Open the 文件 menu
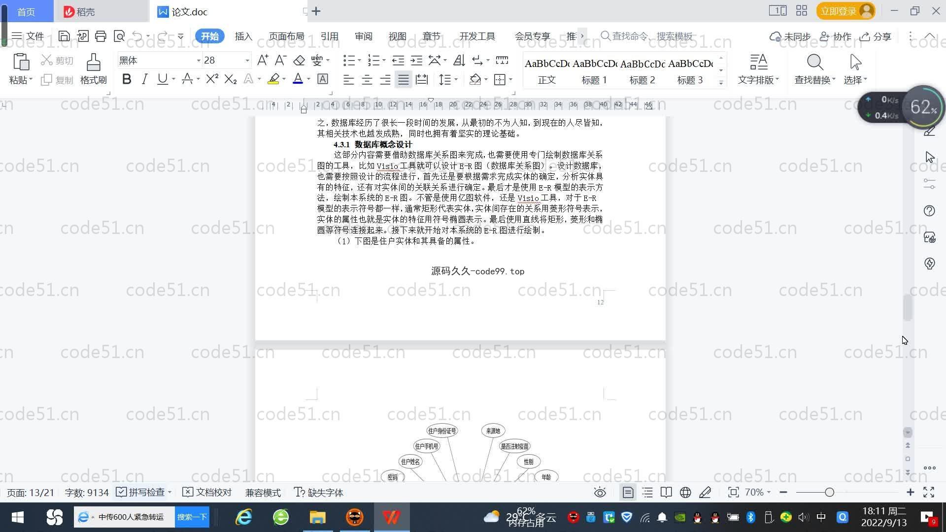The image size is (946, 532). 28,36
